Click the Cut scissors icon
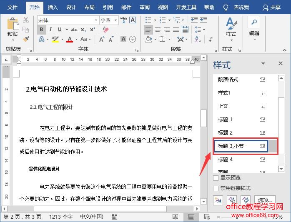The image size is (291, 222). point(26,20)
